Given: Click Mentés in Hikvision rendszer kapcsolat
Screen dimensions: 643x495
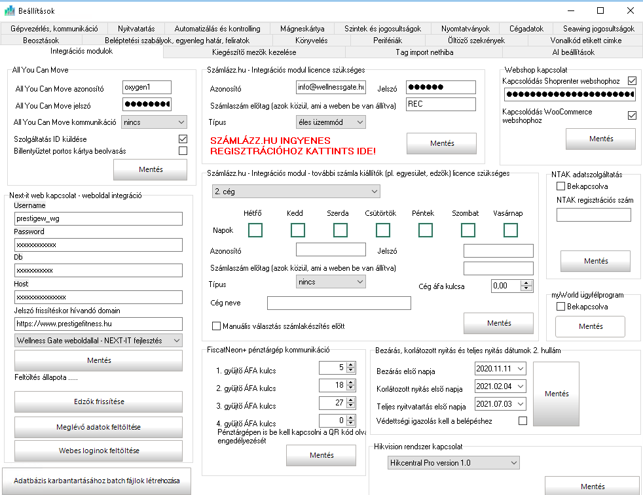Looking at the screenshot, I should click(593, 486).
